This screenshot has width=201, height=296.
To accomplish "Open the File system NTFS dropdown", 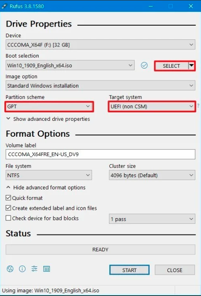I will click(x=49, y=175).
